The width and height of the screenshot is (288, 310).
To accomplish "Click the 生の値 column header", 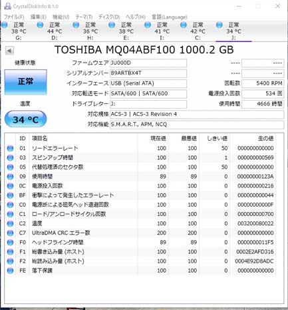I will pos(266,139).
